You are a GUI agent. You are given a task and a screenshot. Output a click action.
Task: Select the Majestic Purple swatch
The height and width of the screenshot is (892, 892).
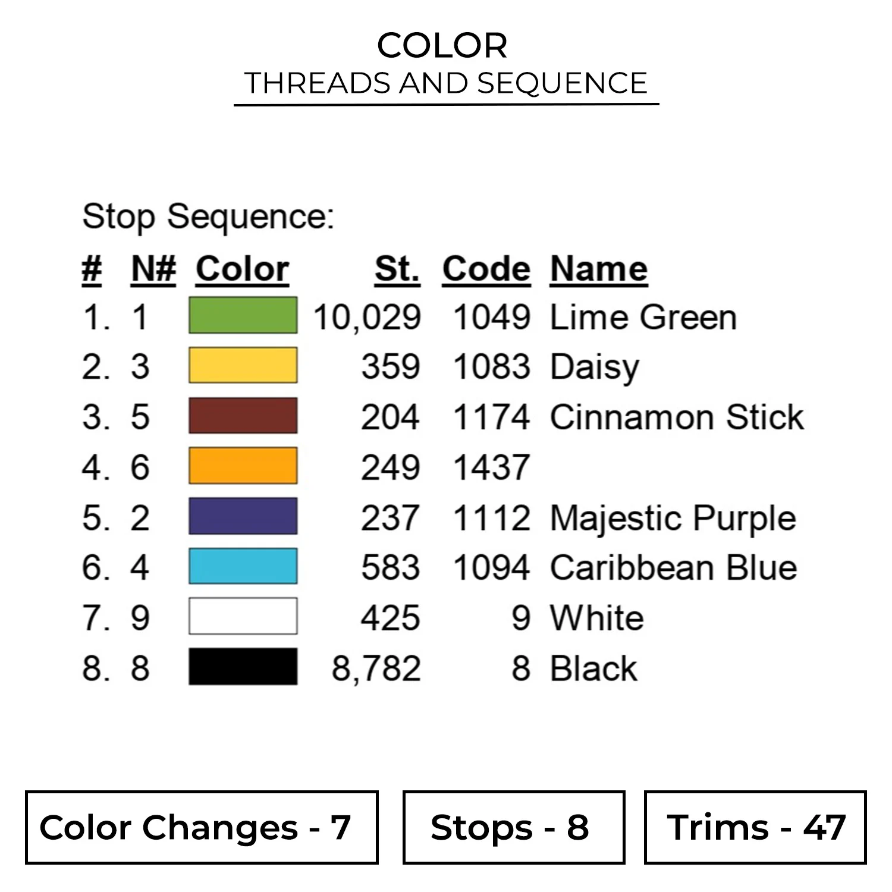coord(243,516)
